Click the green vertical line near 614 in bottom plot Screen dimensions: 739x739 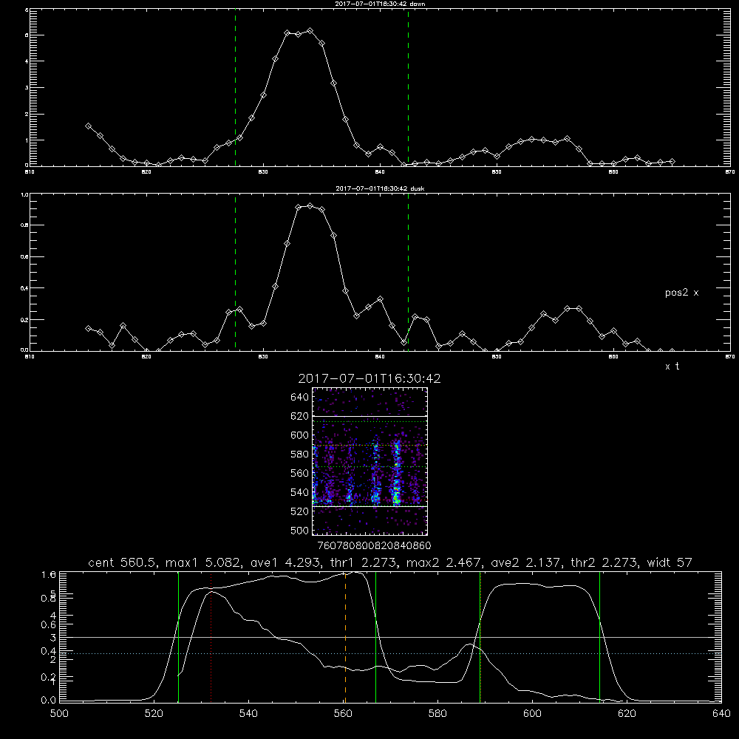pyautogui.click(x=599, y=637)
